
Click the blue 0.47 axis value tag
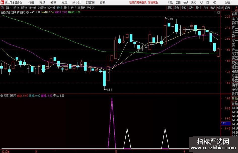[226, 123]
